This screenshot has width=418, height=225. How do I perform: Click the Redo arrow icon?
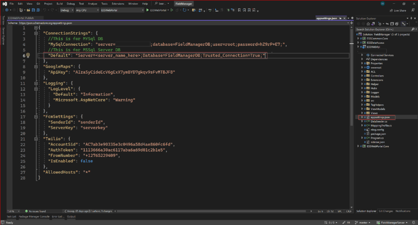point(52,10)
